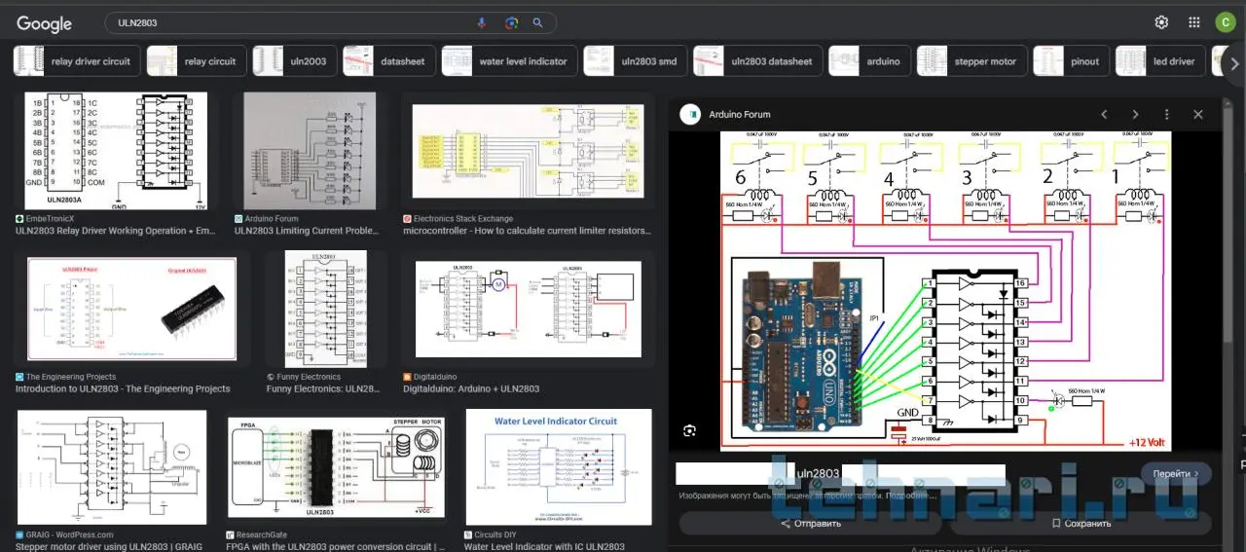Open 'ULN2803 Limiting Current Proble...' link
This screenshot has height=552, width=1246.
tap(309, 231)
